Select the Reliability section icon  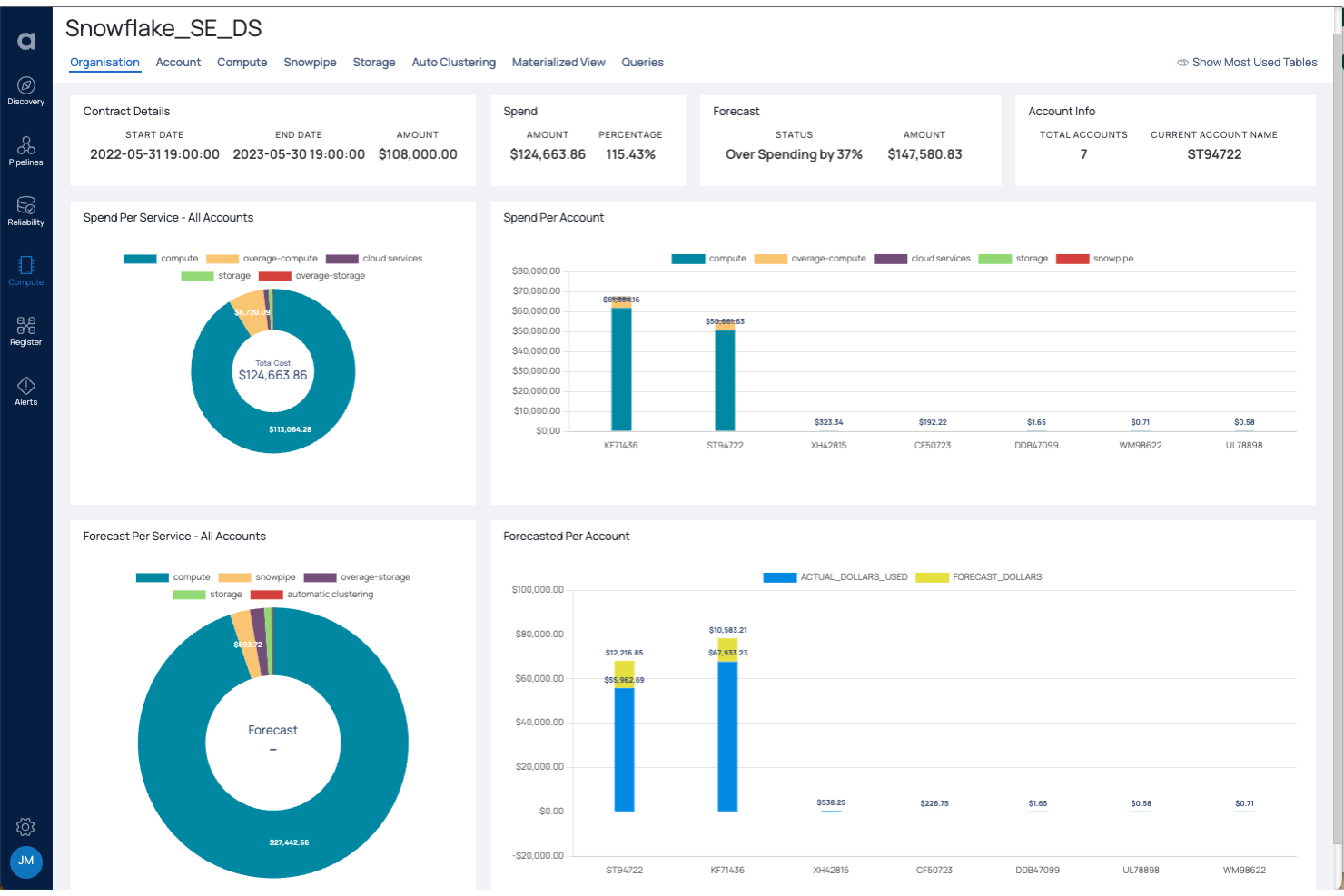[x=25, y=209]
